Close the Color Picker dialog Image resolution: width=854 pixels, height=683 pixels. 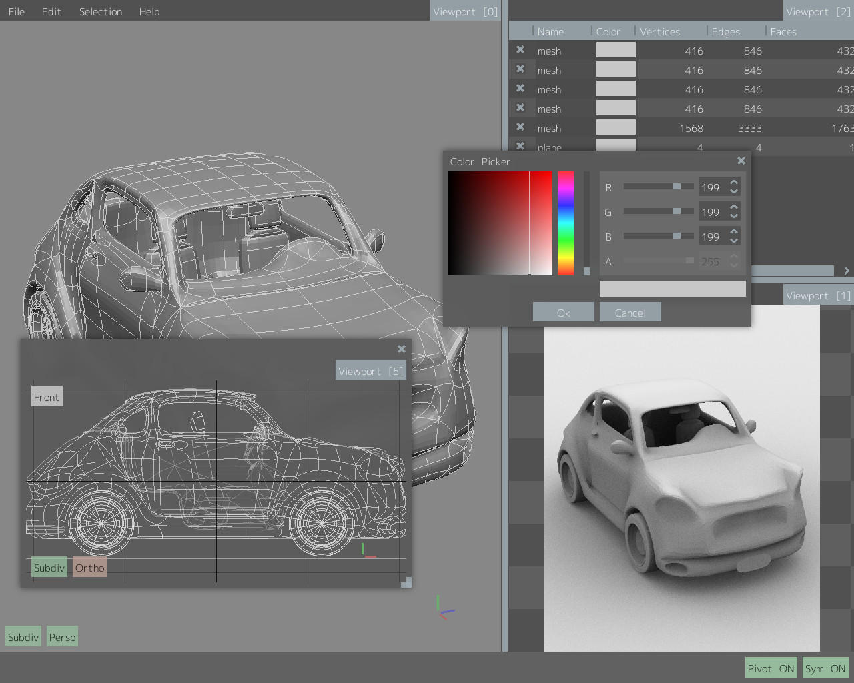tap(741, 161)
